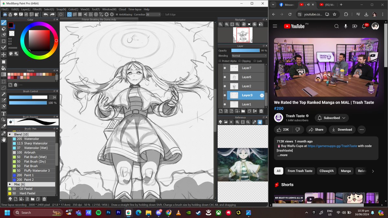Open the Blending mode dropdown
The image size is (388, 218).
click(249, 56)
